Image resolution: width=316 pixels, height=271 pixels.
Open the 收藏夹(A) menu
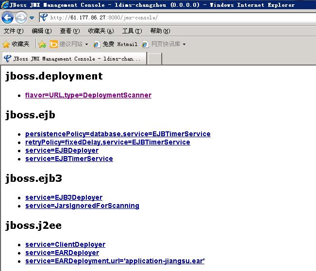pos(101,31)
